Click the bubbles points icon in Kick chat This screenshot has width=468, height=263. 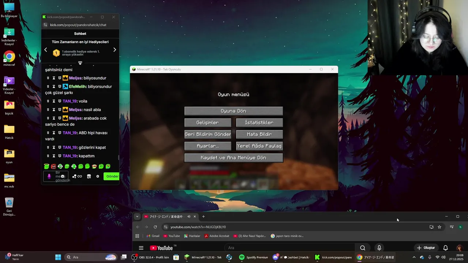[74, 176]
